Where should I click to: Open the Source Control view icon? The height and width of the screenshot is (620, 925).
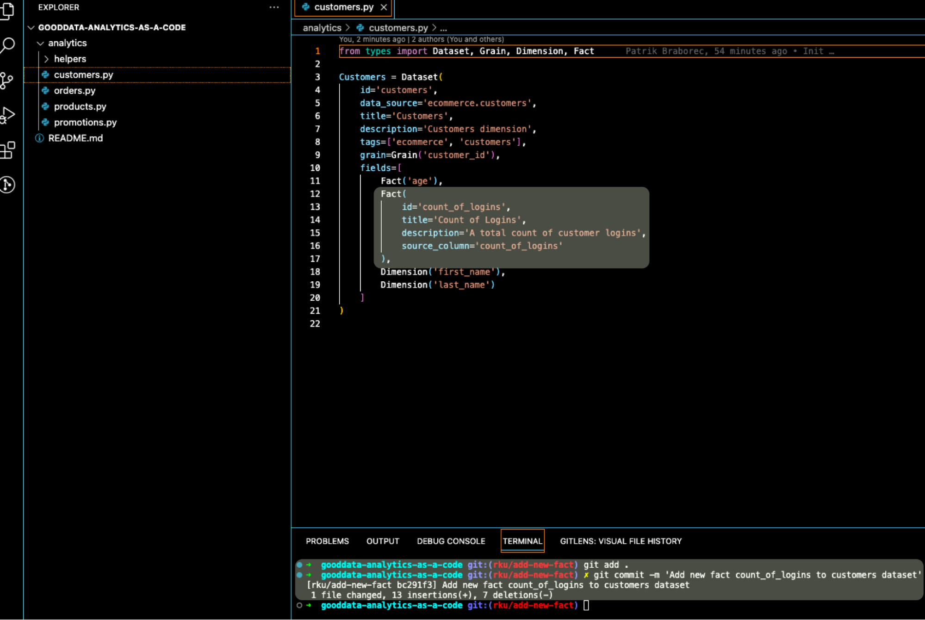point(7,81)
